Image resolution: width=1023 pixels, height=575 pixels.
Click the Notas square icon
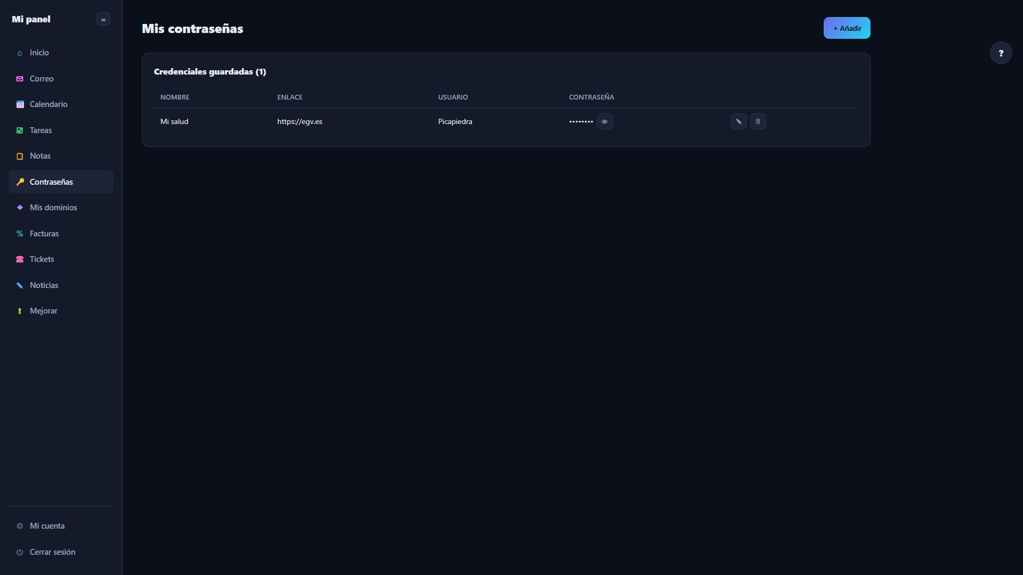point(20,156)
